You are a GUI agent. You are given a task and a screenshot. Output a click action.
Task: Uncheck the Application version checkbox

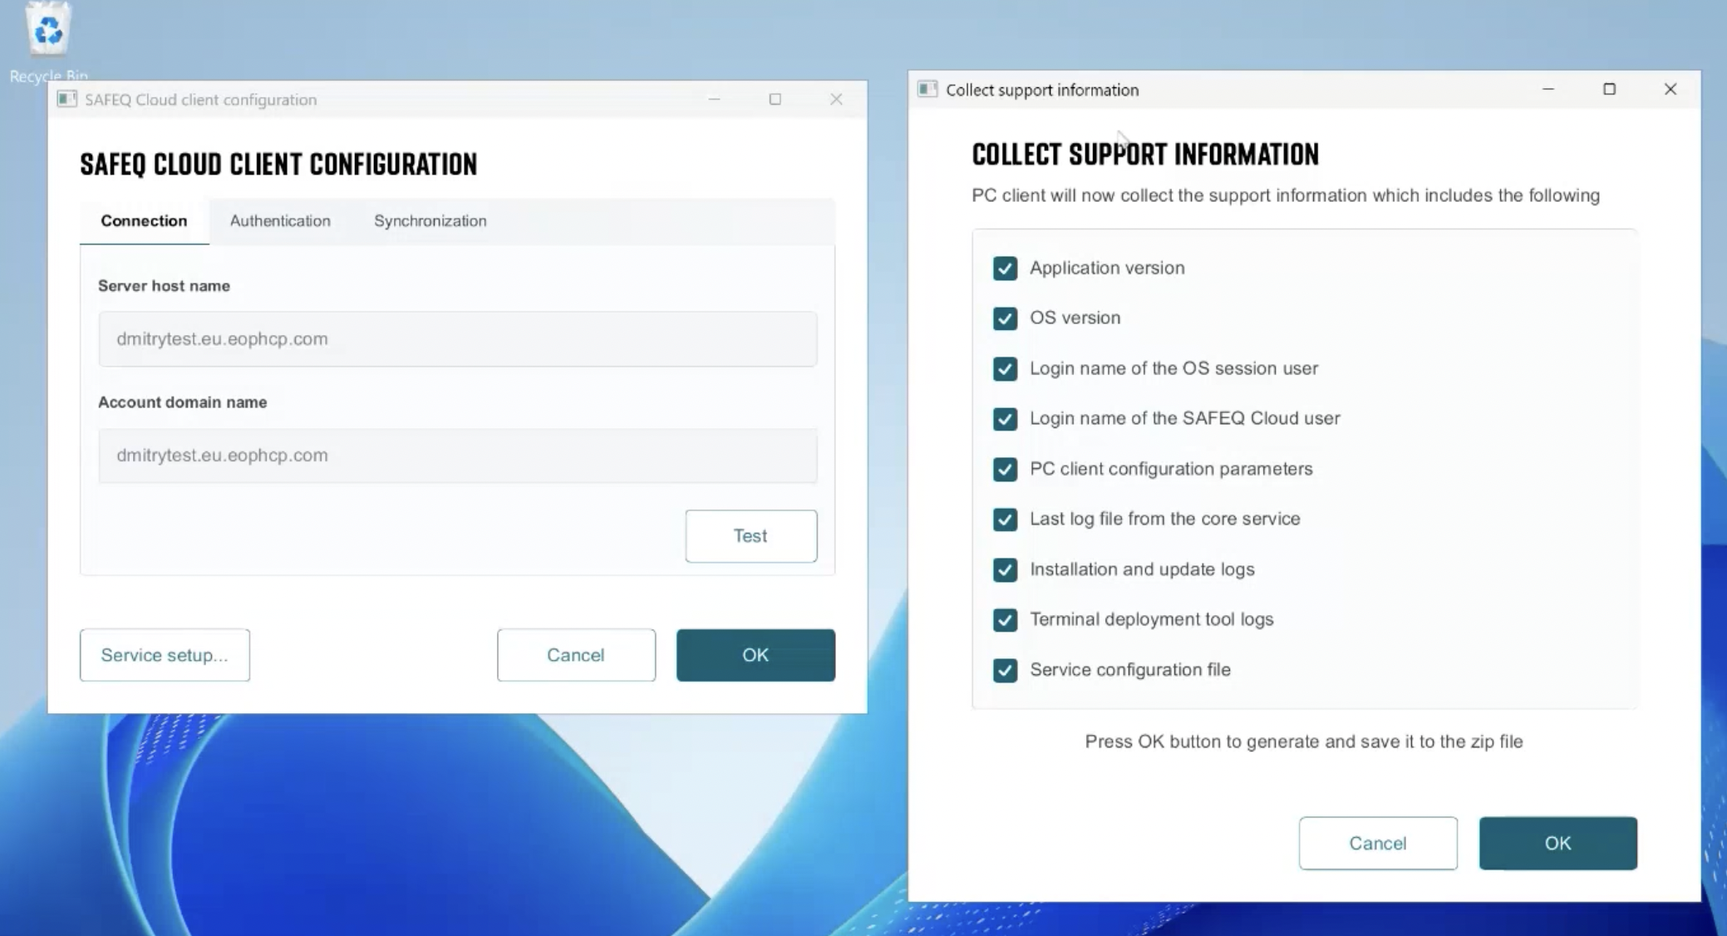point(1005,268)
